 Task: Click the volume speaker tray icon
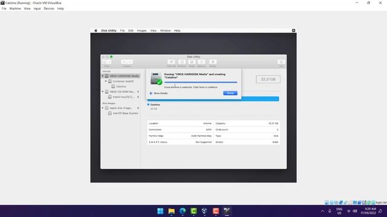355,211
